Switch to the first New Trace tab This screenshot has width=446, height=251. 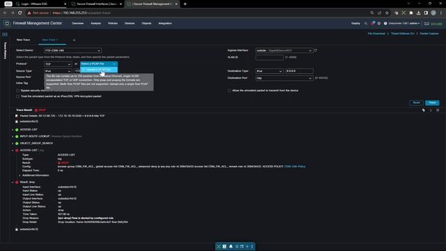[x=23, y=40]
